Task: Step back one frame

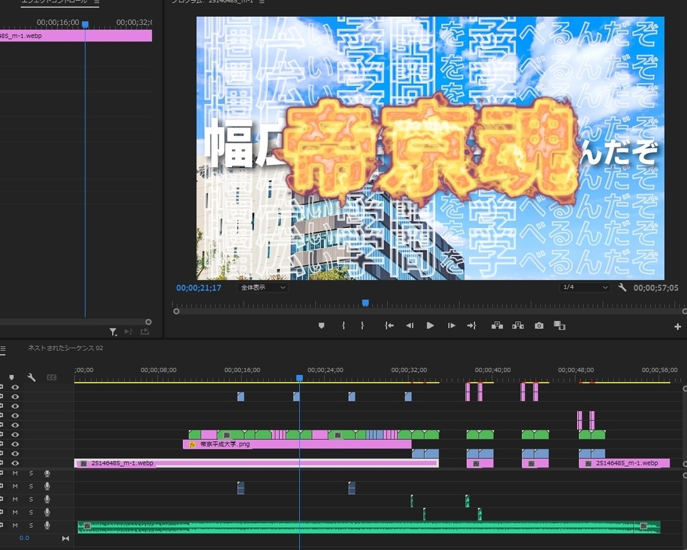Action: tap(410, 325)
